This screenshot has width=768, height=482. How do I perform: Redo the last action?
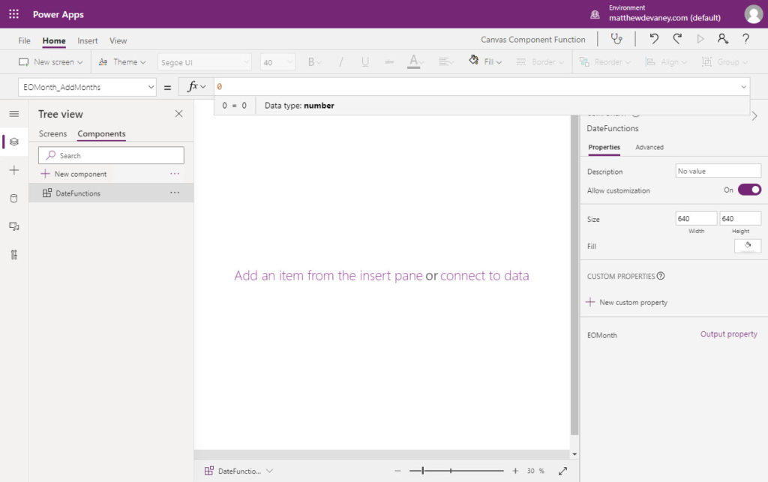[x=677, y=39]
